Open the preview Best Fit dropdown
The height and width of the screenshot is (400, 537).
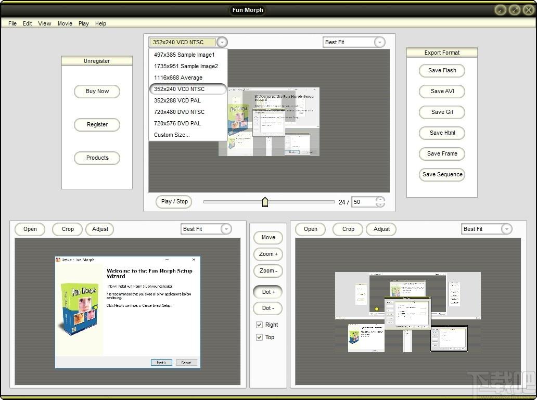tap(379, 42)
